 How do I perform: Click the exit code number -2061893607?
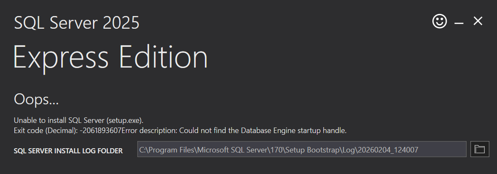(101, 130)
